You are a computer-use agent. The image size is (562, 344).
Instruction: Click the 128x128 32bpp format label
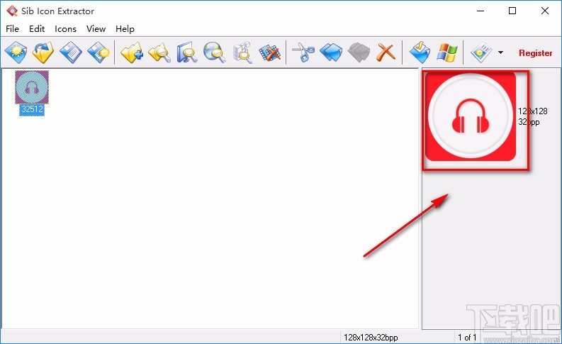pyautogui.click(x=533, y=116)
